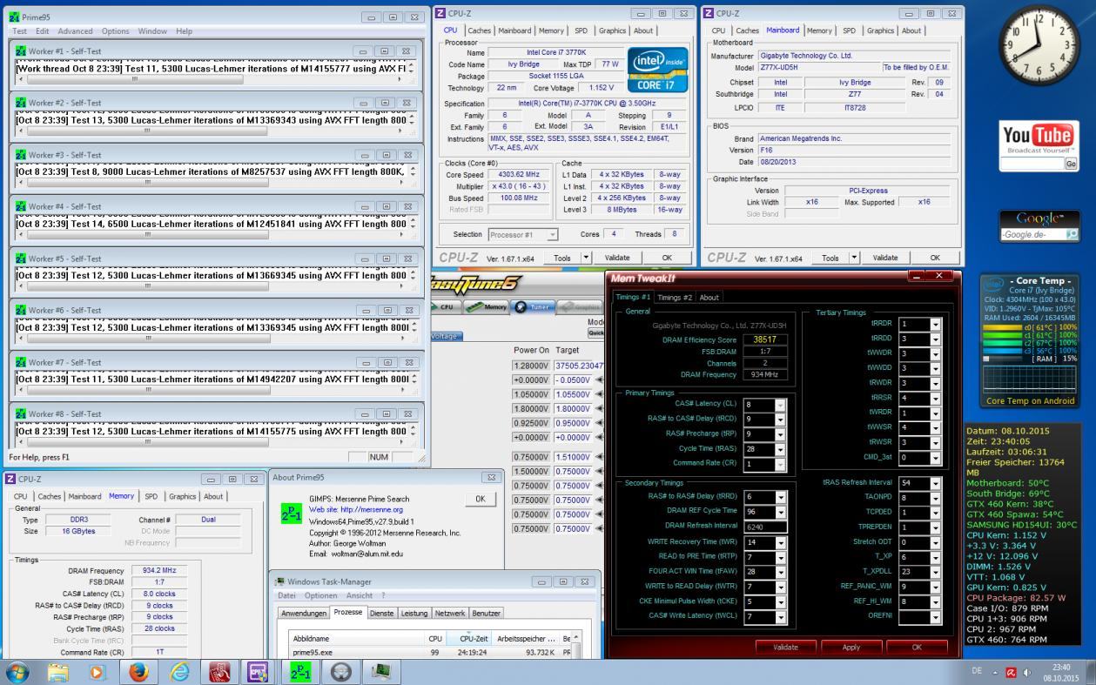The width and height of the screenshot is (1096, 685).
Task: Switch to Prime95 green taskbar icon
Action: pos(300,671)
